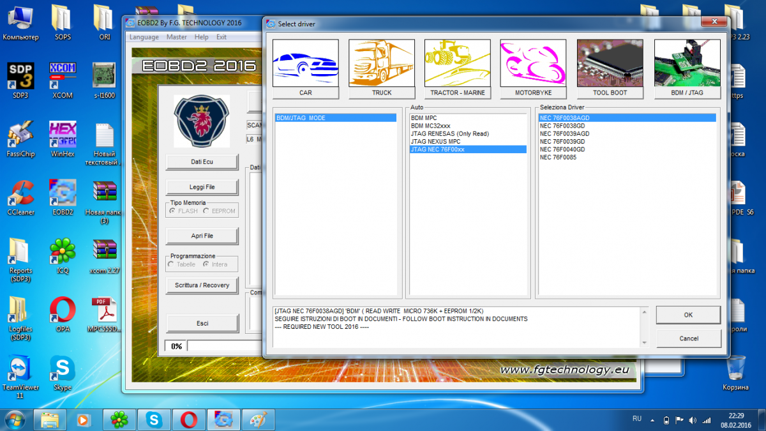Select driver NEC 76F0040GD

tap(627, 149)
